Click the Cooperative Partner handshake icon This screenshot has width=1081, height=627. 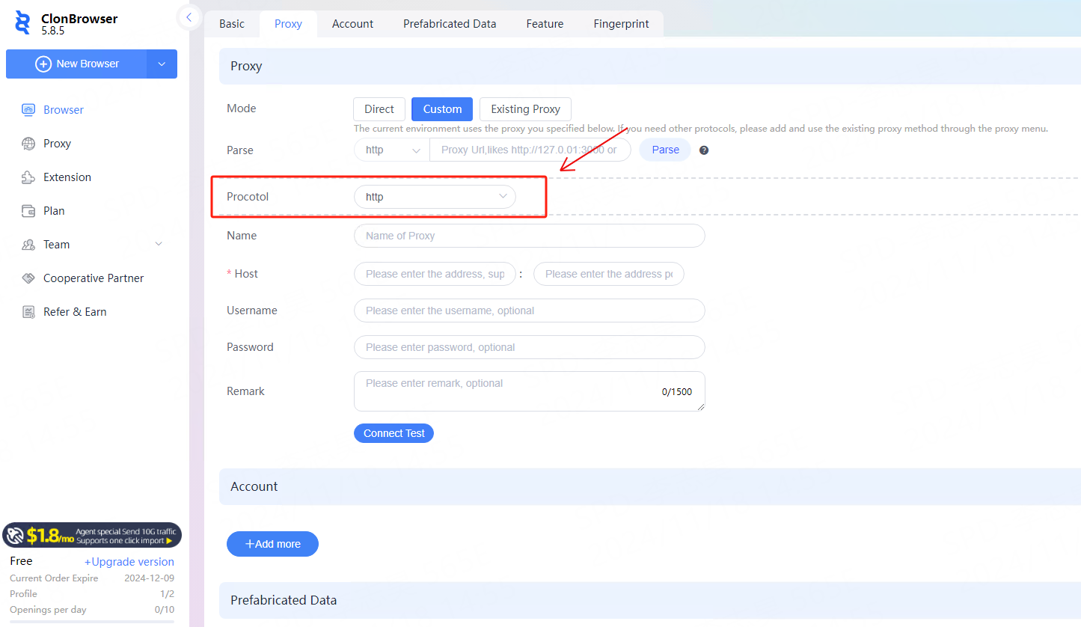[28, 278]
